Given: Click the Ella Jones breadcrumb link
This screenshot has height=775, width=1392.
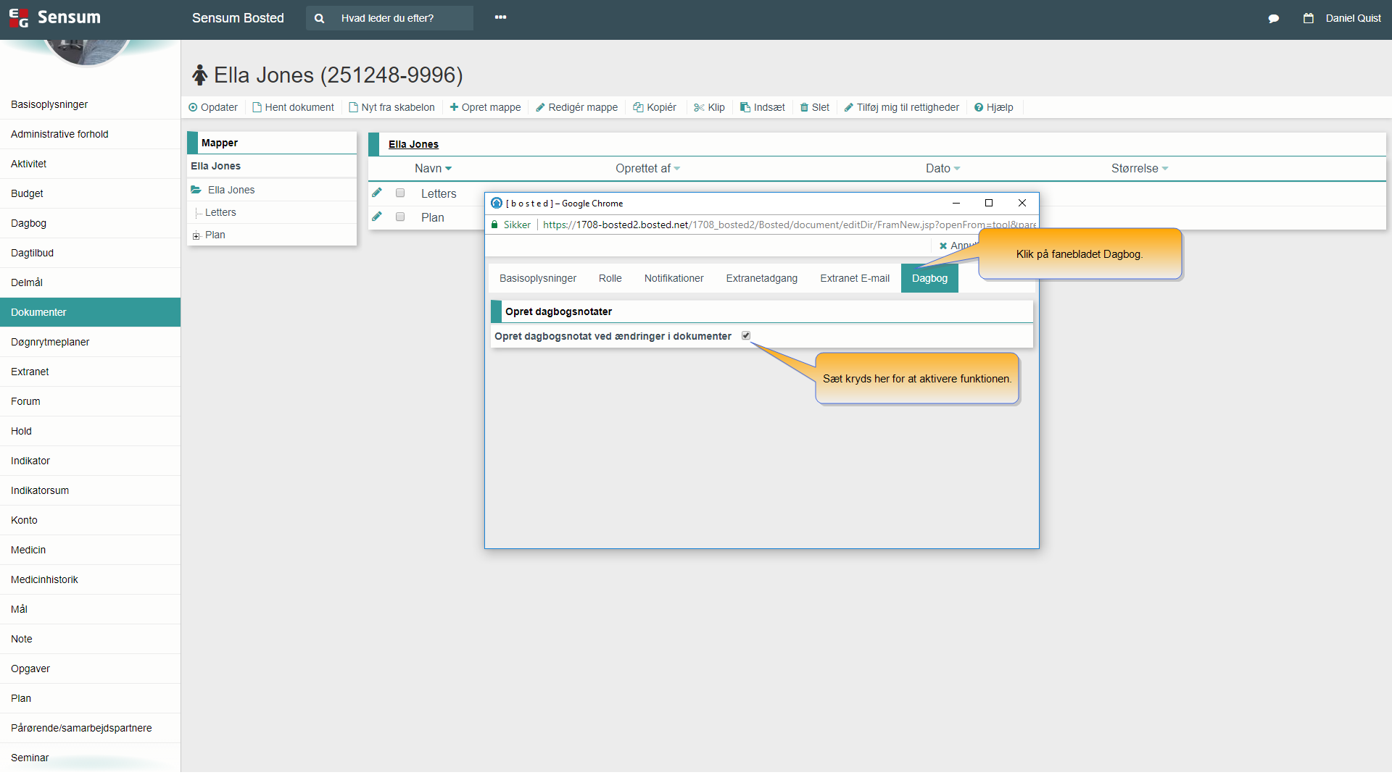Looking at the screenshot, I should [x=413, y=144].
